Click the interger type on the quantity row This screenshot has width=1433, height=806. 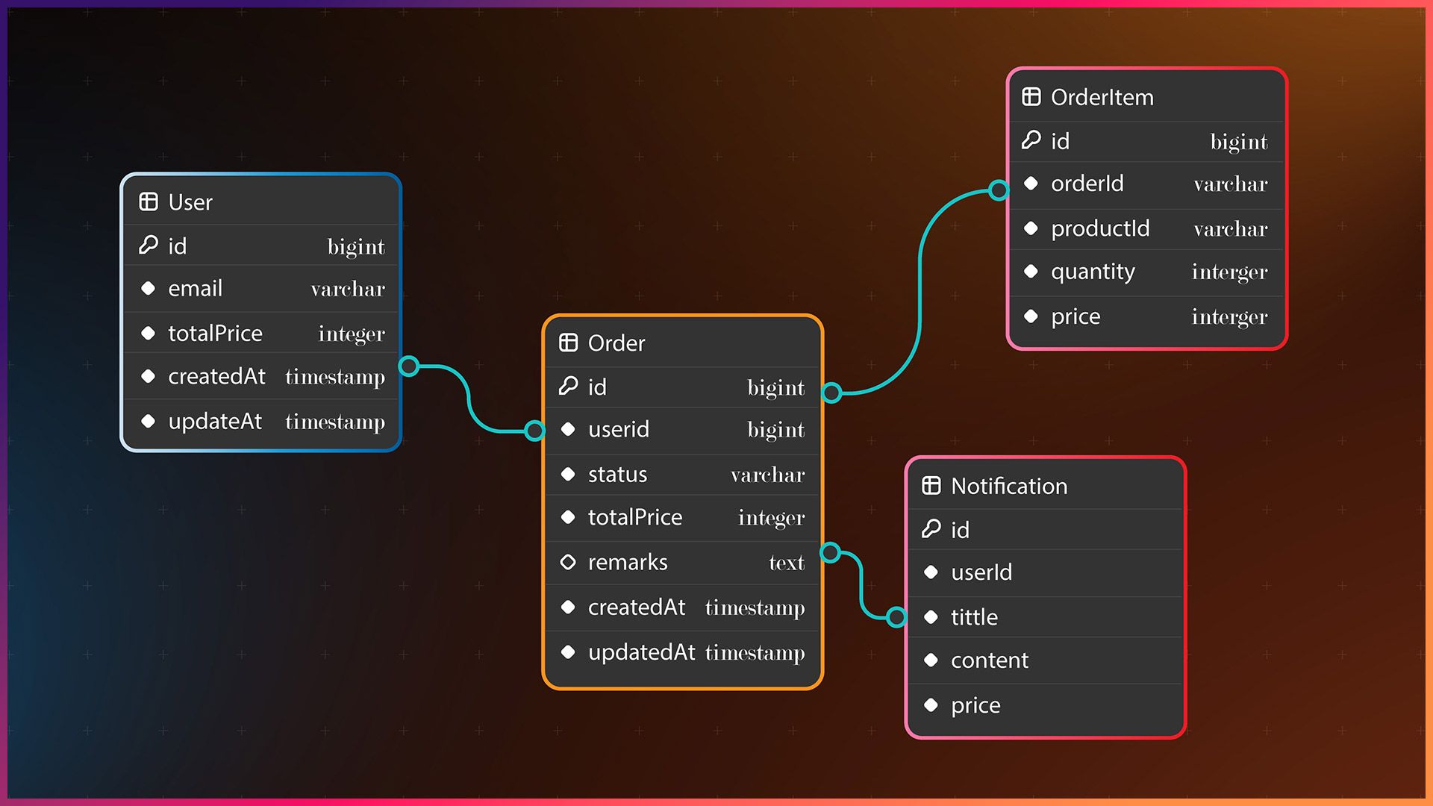tap(1230, 272)
